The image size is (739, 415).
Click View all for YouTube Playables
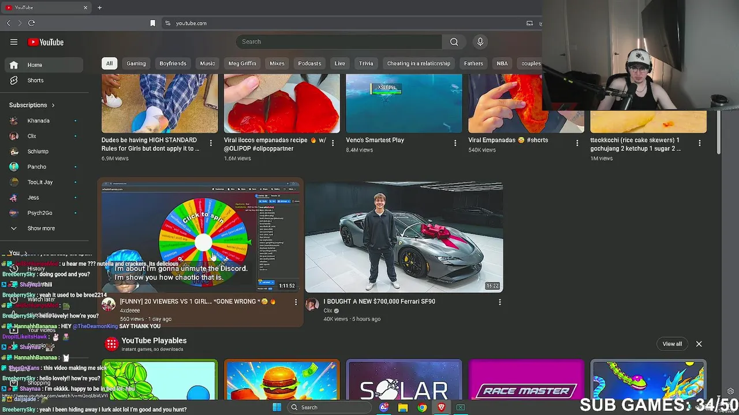tap(672, 344)
